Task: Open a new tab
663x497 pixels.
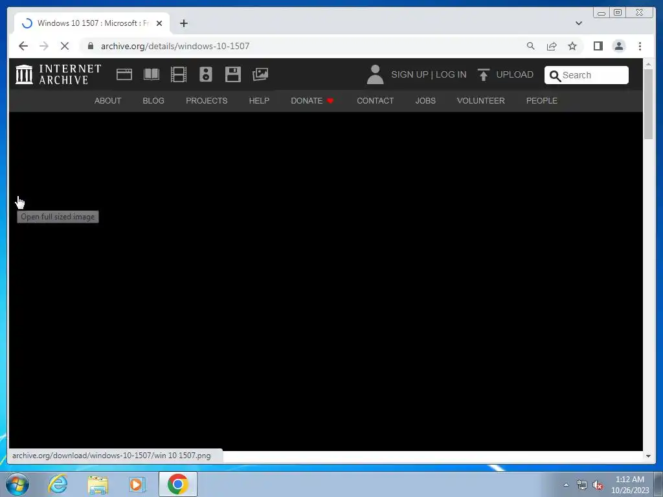Action: (x=183, y=23)
